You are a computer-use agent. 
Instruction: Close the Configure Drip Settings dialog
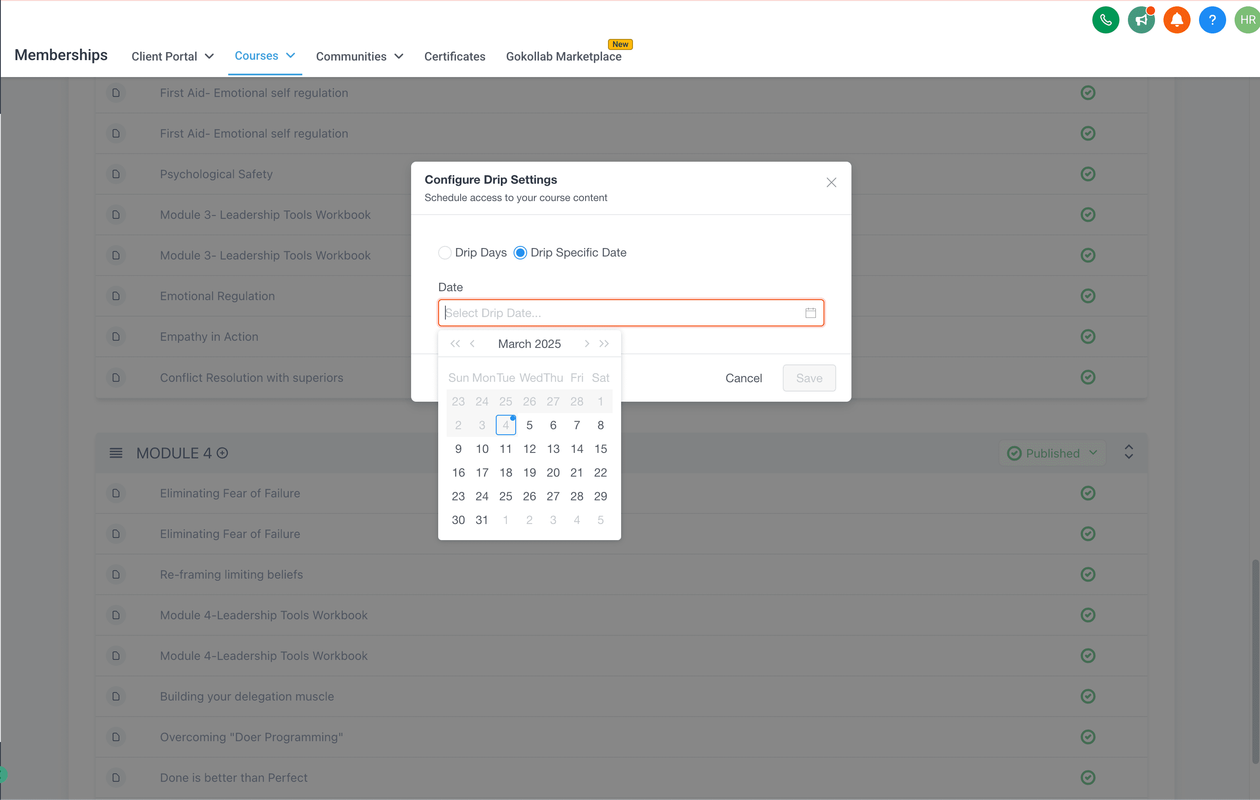[x=831, y=182]
